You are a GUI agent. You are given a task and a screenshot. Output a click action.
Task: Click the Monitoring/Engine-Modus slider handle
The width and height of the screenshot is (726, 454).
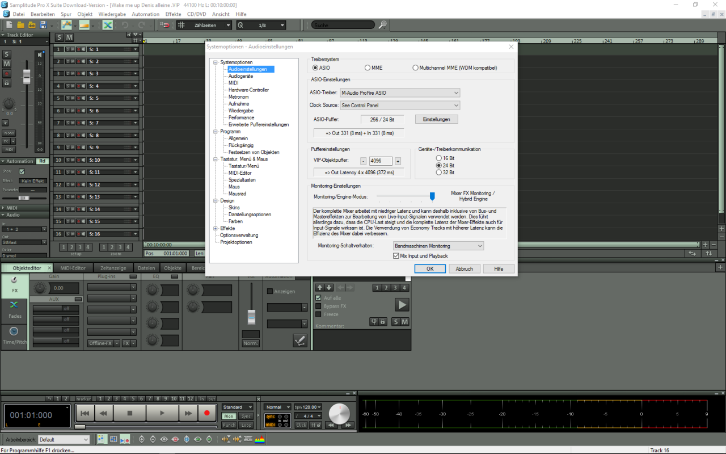432,196
